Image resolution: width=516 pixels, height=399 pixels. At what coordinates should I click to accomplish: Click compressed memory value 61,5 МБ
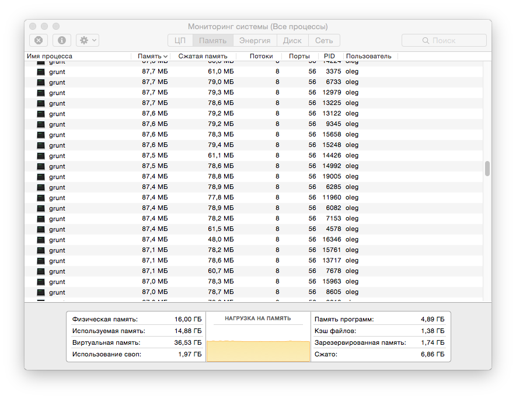pyautogui.click(x=221, y=229)
